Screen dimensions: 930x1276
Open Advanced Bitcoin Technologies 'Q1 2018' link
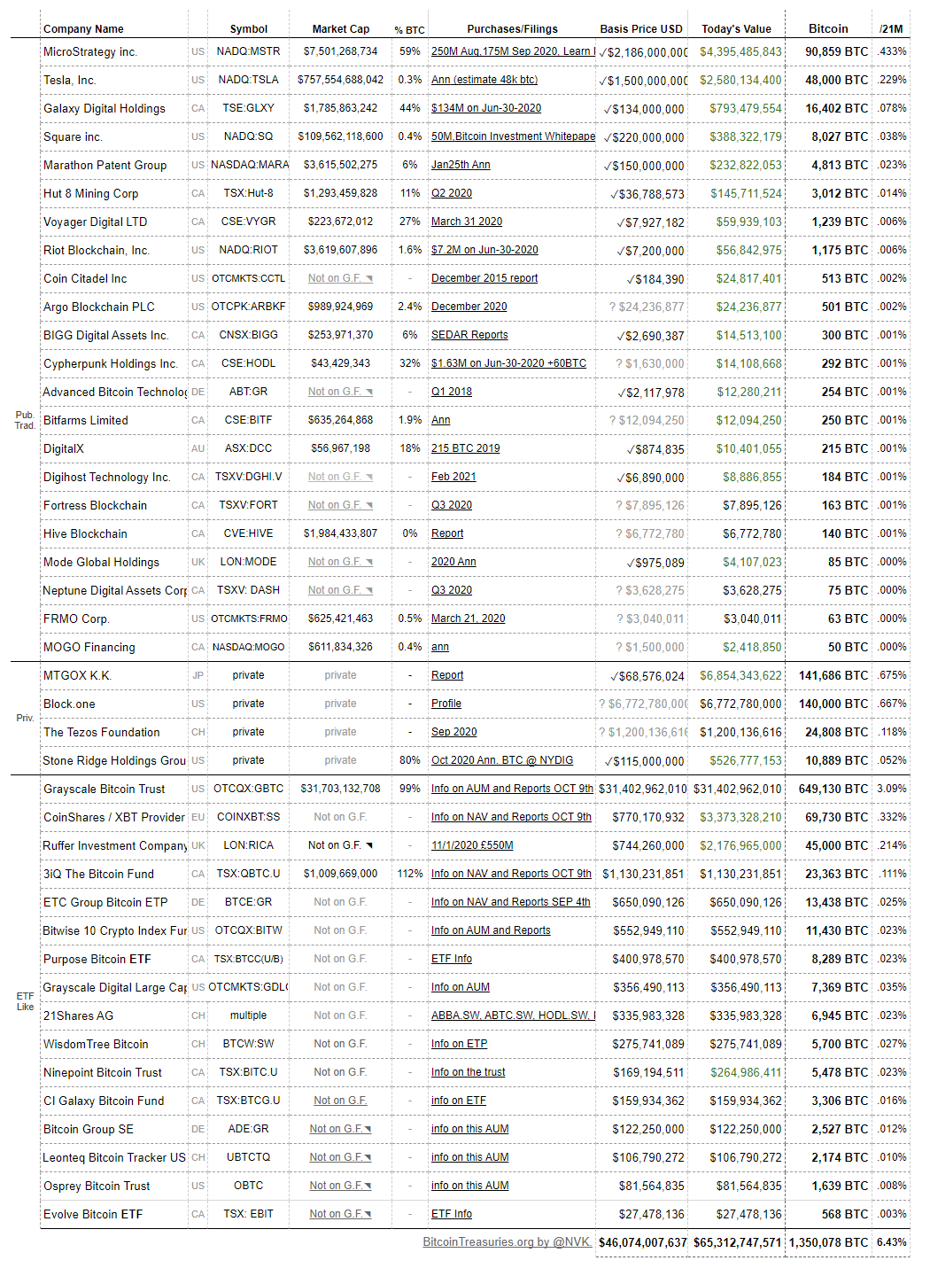[452, 392]
